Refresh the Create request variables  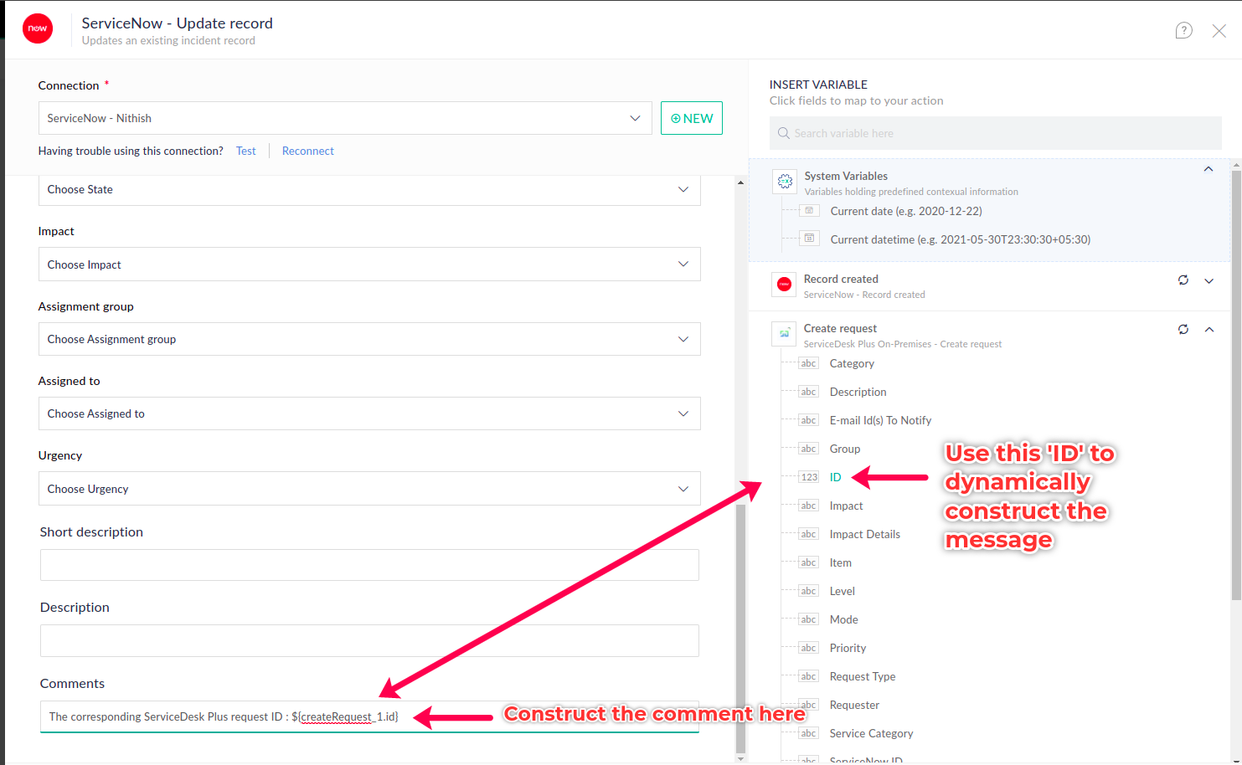pyautogui.click(x=1183, y=330)
